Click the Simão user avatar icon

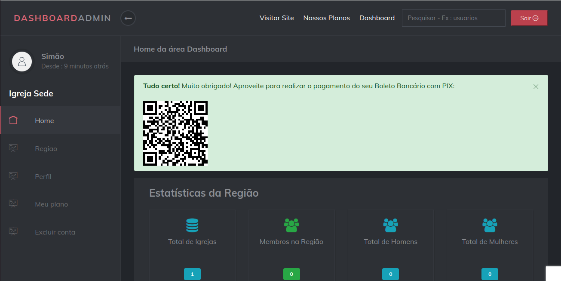click(x=22, y=61)
